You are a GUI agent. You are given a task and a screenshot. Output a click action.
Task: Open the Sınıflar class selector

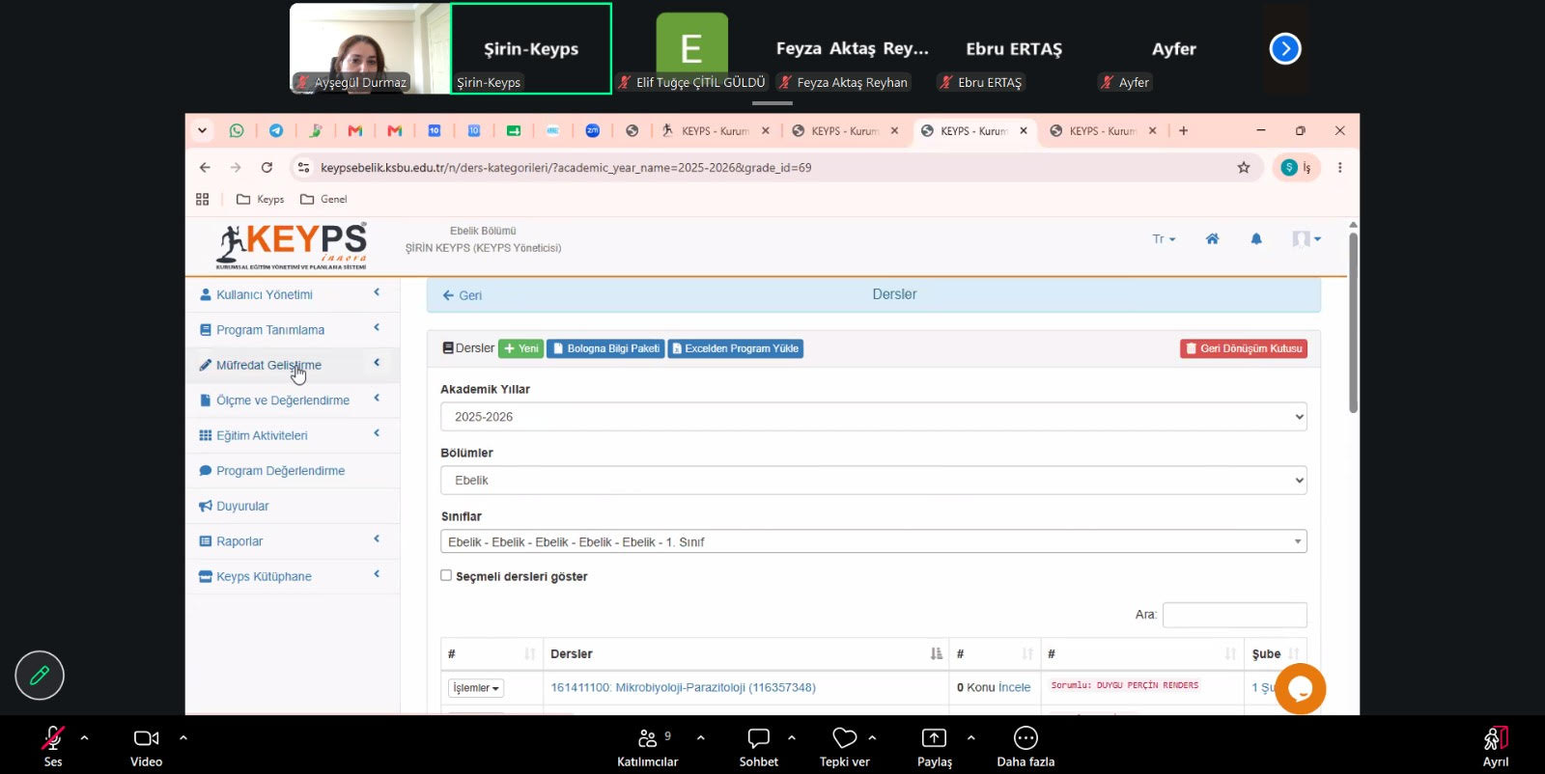point(874,541)
